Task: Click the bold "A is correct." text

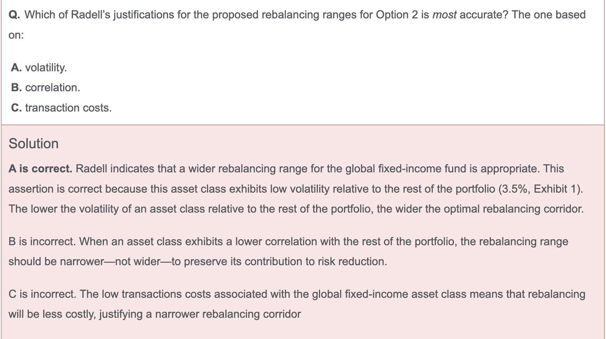Action: tap(40, 169)
